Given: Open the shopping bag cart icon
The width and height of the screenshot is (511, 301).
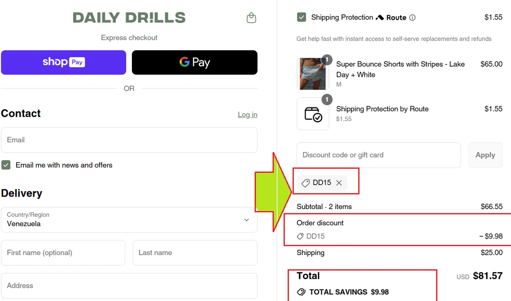Looking at the screenshot, I should [251, 18].
